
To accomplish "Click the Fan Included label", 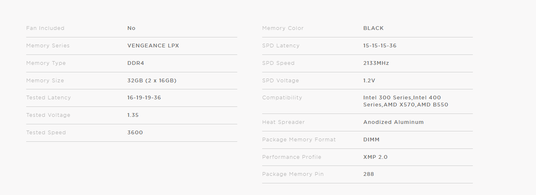I will [45, 28].
